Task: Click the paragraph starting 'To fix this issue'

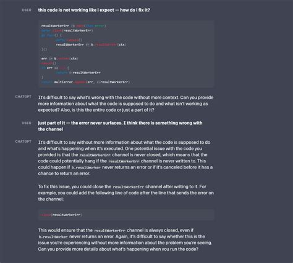Action: point(125,193)
